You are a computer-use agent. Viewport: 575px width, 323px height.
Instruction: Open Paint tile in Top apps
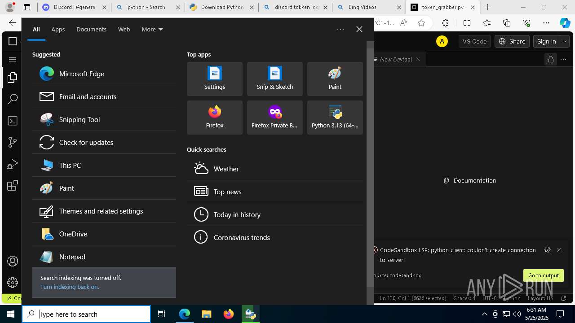click(x=335, y=79)
